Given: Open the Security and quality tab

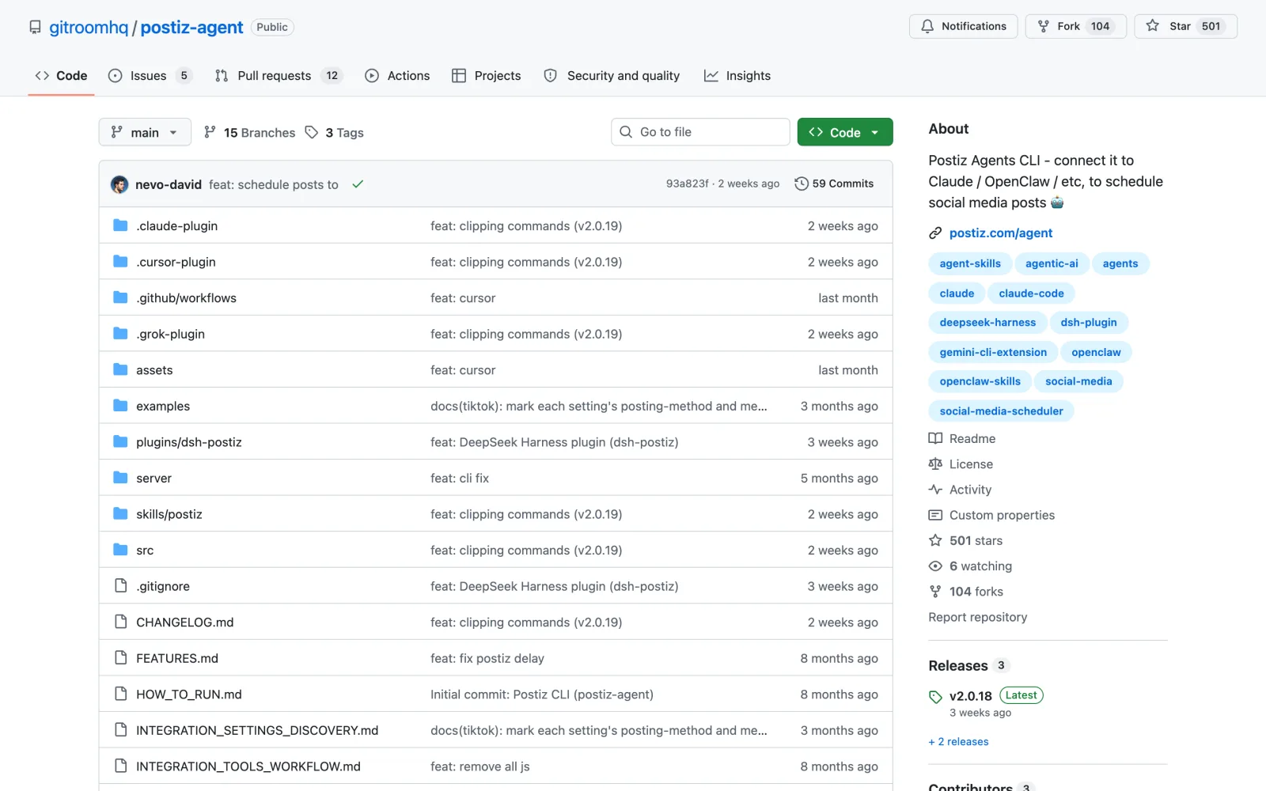Looking at the screenshot, I should (612, 76).
